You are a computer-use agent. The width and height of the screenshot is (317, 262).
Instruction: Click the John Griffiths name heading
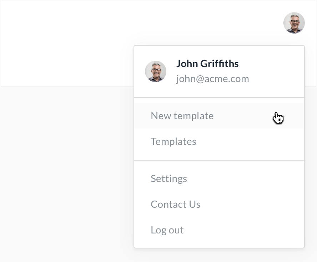pyautogui.click(x=207, y=64)
